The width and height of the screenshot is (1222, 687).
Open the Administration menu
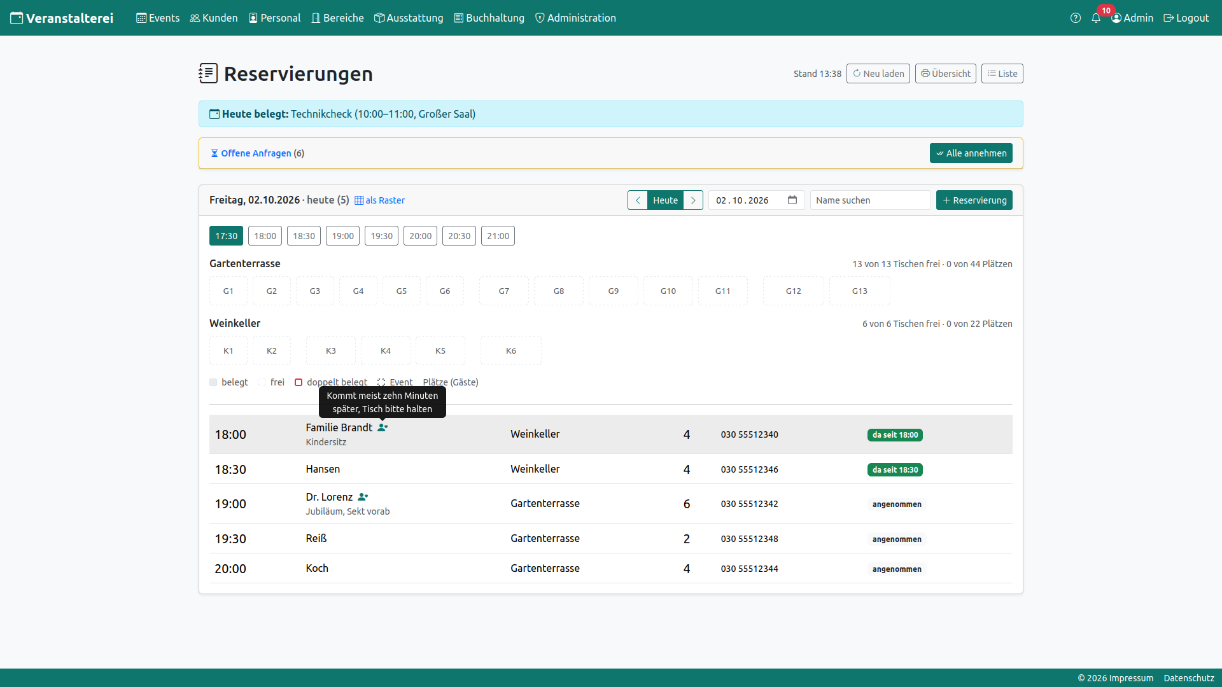tap(575, 18)
